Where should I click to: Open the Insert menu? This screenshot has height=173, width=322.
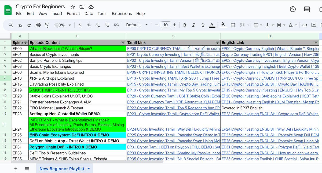(57, 14)
